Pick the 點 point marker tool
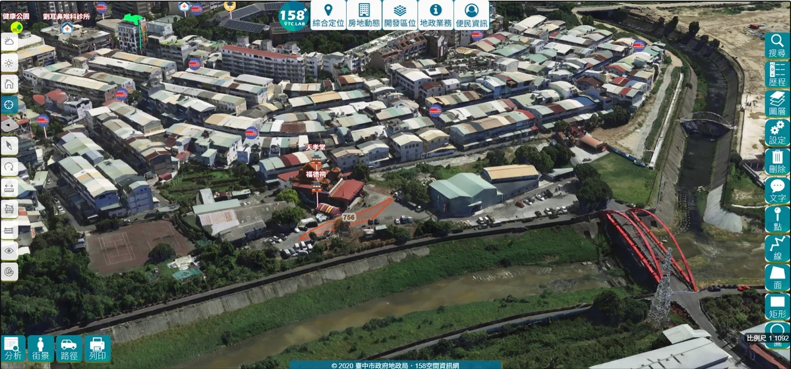 pyautogui.click(x=777, y=219)
